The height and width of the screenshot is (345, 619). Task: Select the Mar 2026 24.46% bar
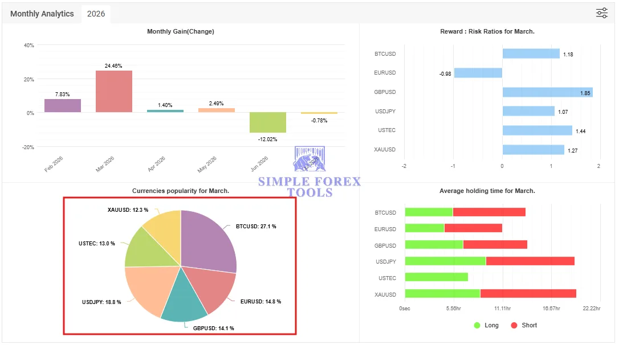pos(114,92)
